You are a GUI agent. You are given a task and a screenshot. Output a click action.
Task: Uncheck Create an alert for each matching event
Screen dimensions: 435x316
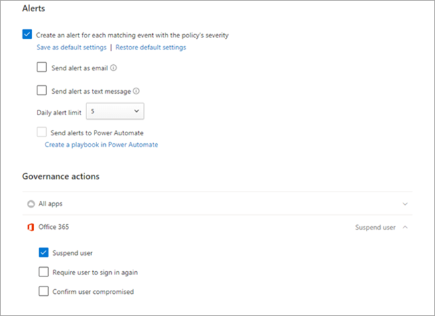point(27,35)
